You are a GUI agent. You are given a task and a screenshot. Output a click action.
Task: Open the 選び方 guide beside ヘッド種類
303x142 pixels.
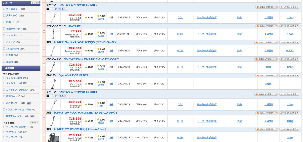(x=35, y=123)
